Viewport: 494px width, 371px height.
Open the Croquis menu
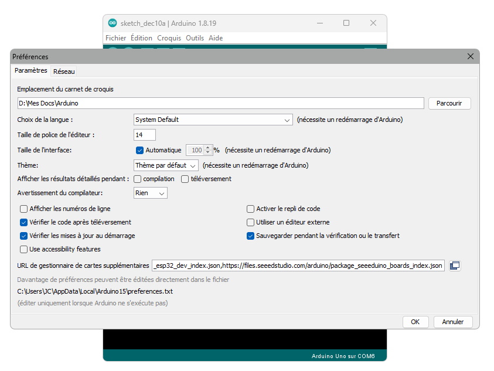click(169, 38)
